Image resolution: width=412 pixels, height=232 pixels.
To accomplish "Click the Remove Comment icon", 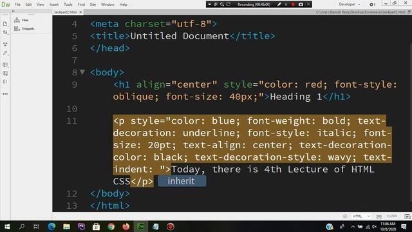I will (5, 73).
